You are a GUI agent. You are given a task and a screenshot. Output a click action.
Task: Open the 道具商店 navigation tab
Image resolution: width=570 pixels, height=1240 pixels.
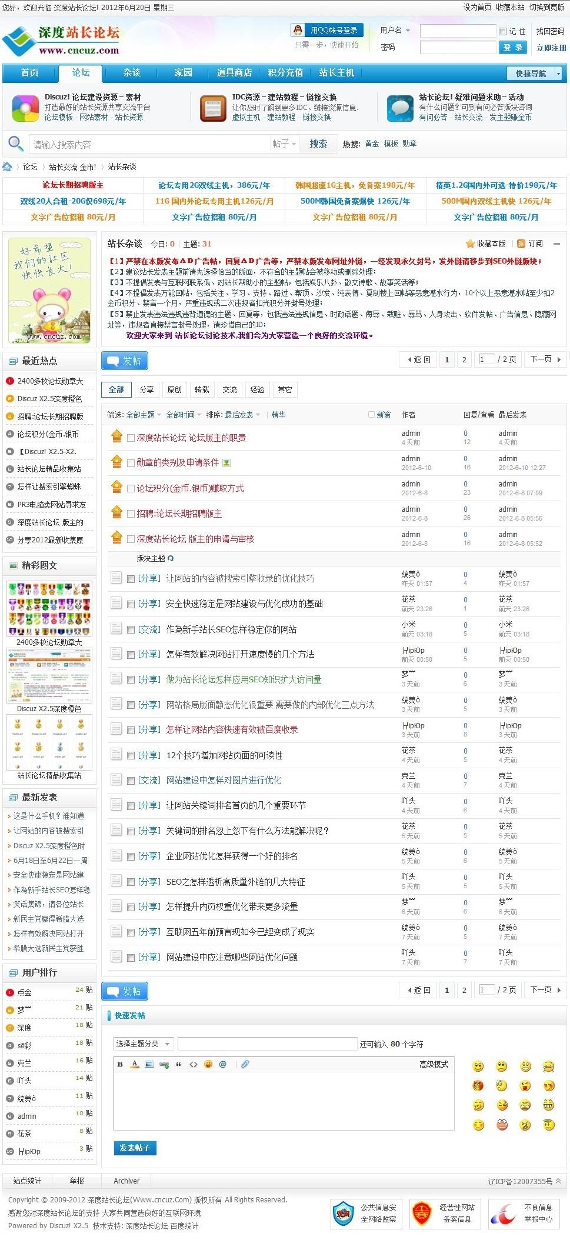click(234, 73)
